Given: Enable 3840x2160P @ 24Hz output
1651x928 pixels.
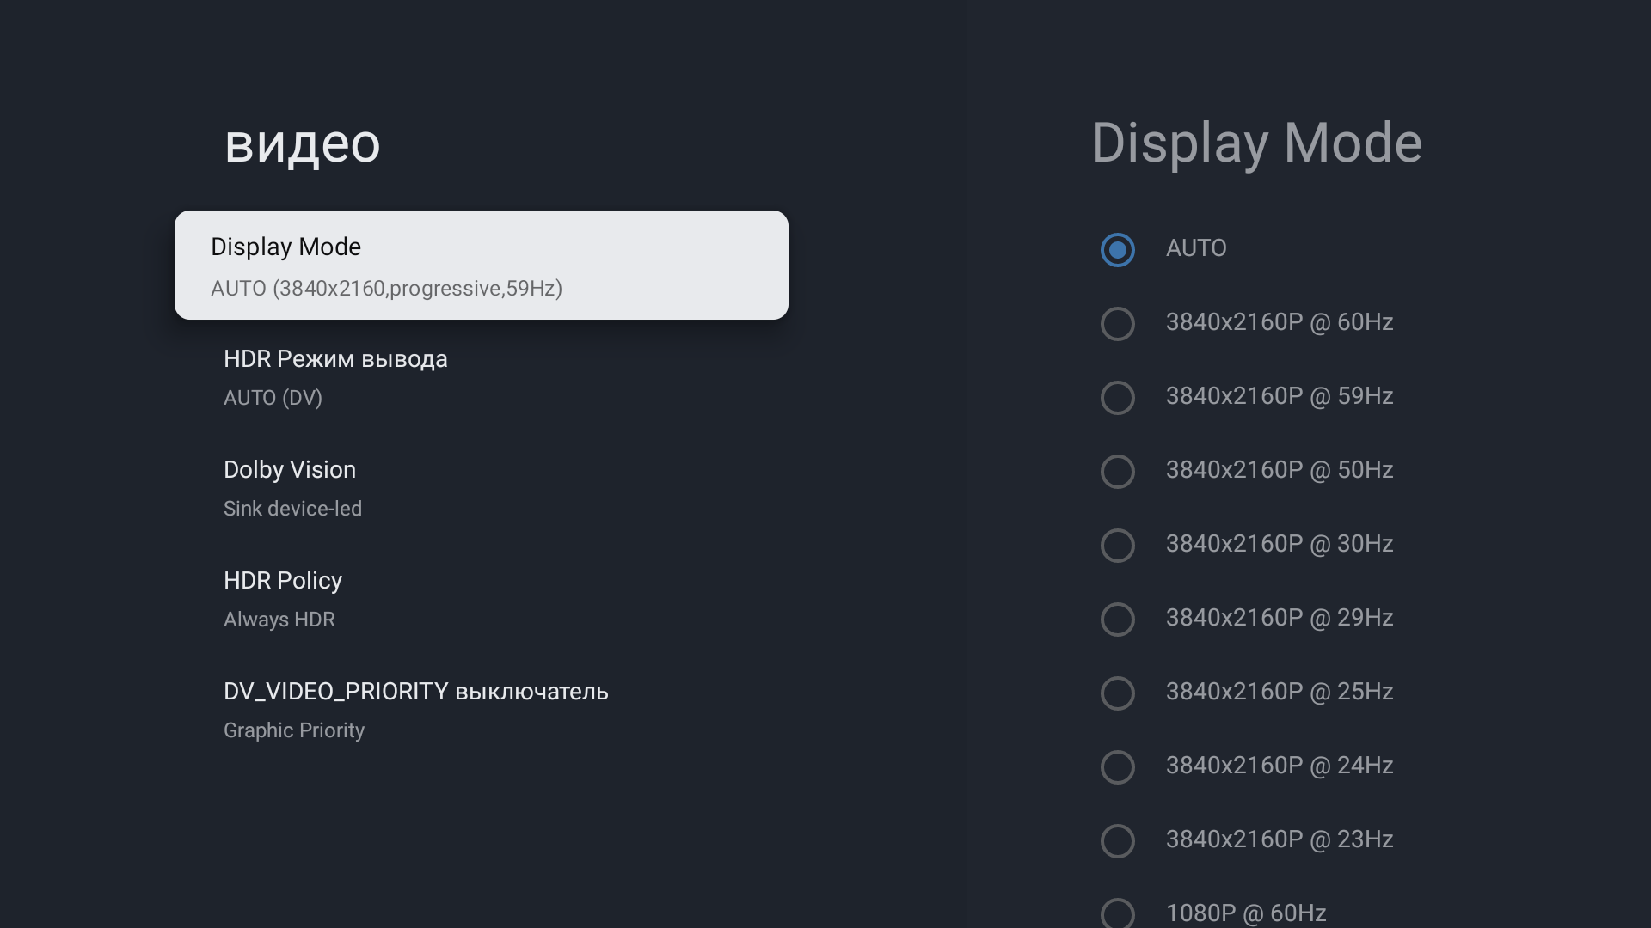Looking at the screenshot, I should [x=1117, y=767].
